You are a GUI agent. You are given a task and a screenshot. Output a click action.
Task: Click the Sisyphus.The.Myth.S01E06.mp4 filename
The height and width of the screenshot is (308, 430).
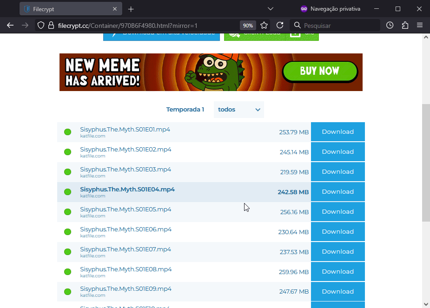click(126, 229)
